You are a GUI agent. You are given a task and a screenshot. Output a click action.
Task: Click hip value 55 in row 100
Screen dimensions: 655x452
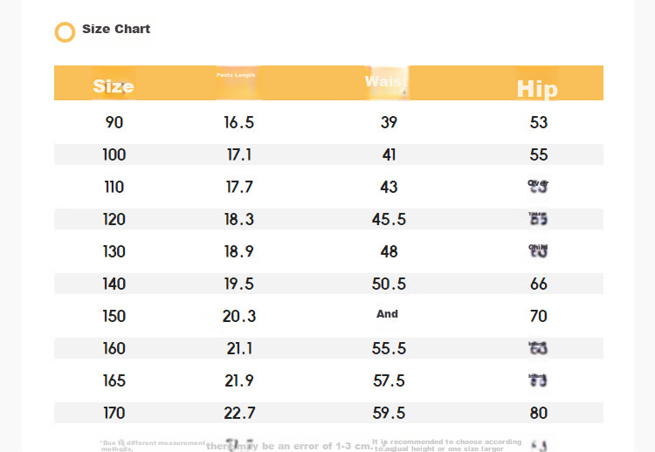coord(539,154)
